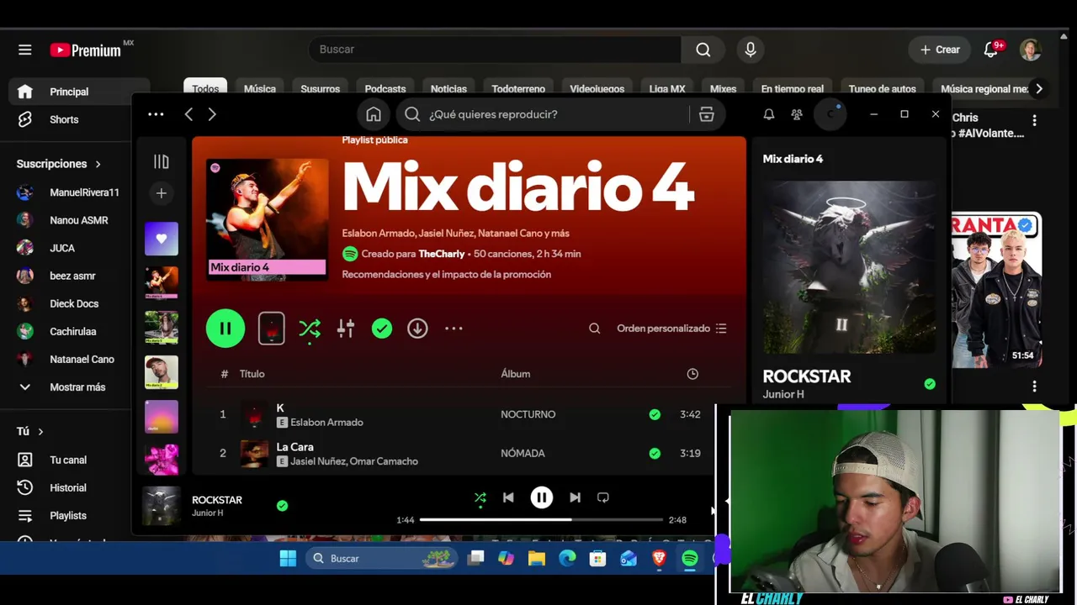The height and width of the screenshot is (605, 1077).
Task: Expand the Tú section chevron
Action: pyautogui.click(x=40, y=431)
